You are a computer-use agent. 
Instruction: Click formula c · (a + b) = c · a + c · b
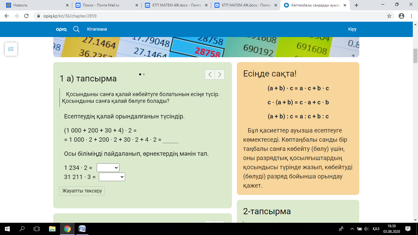click(298, 103)
